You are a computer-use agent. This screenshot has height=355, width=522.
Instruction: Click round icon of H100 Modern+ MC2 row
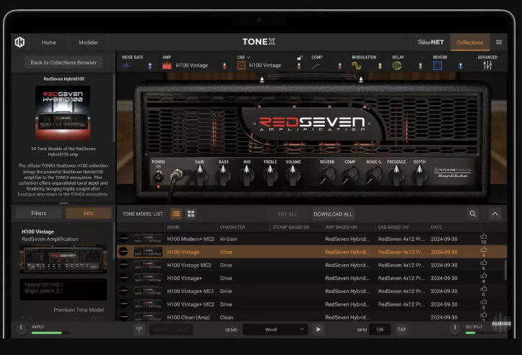point(123,239)
